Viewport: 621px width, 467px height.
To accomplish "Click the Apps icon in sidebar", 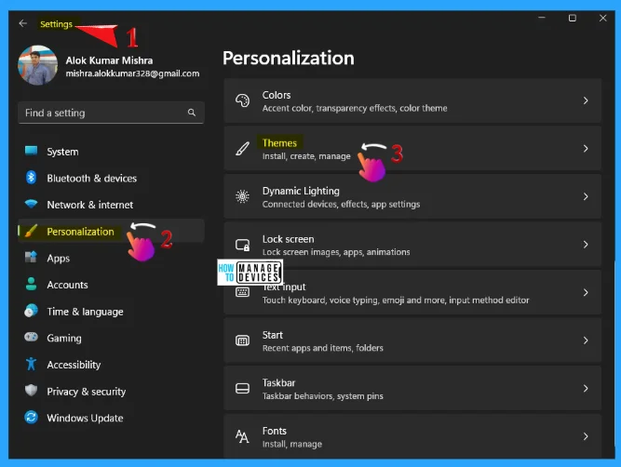I will (31, 258).
